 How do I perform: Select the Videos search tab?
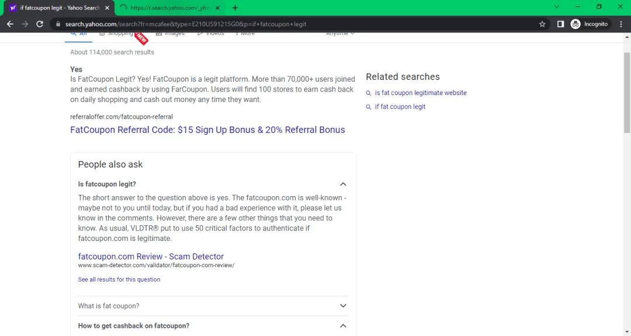pos(210,33)
